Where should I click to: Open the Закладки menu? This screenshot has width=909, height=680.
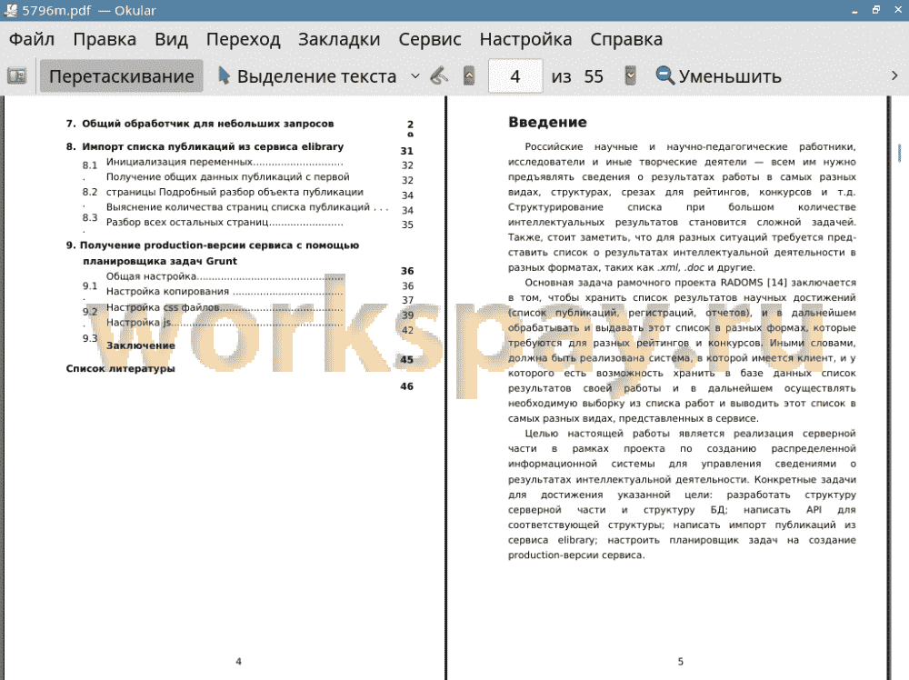(x=339, y=39)
